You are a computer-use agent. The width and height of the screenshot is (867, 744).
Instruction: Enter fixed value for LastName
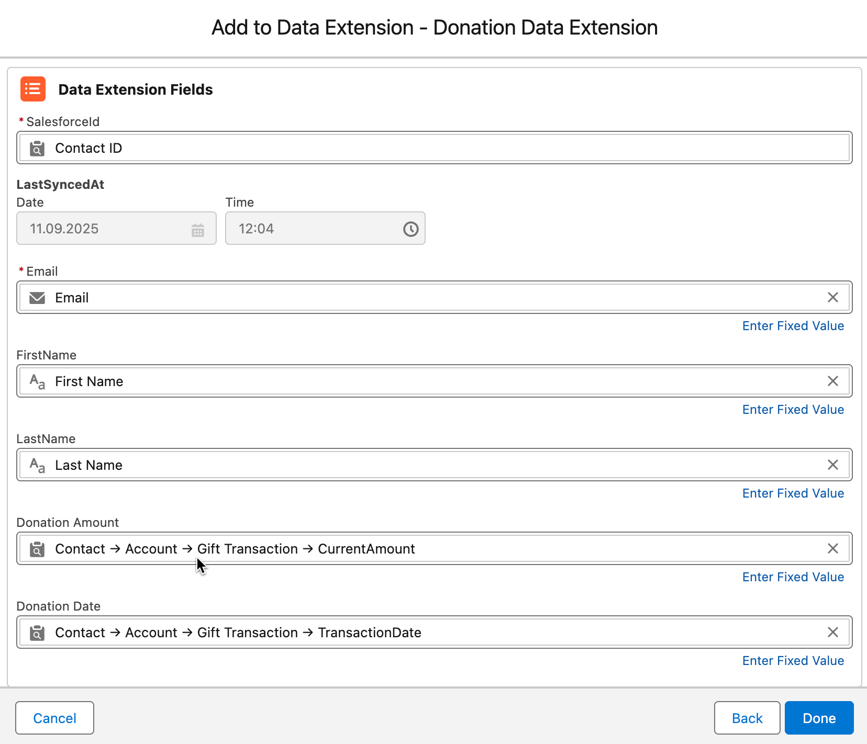tap(793, 493)
